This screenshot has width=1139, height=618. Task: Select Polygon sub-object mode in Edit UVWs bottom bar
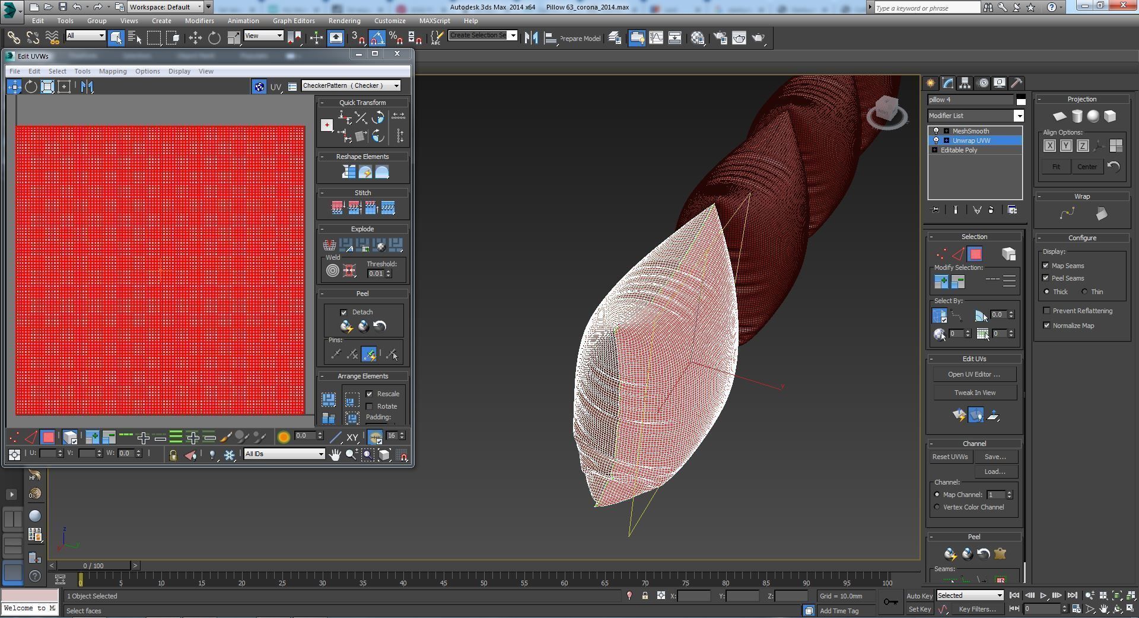[48, 438]
